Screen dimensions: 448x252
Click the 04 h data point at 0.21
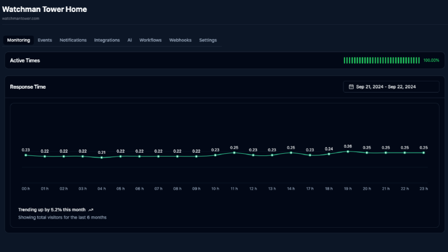point(102,158)
